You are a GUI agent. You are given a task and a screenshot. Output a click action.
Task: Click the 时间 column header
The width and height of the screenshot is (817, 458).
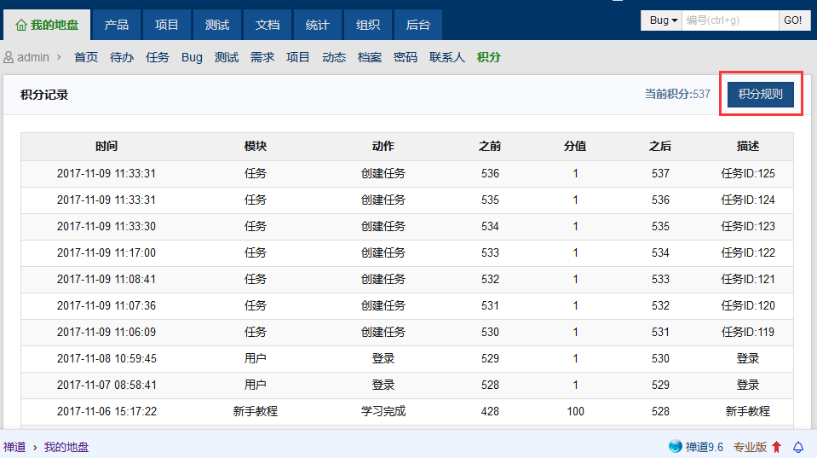pos(106,147)
